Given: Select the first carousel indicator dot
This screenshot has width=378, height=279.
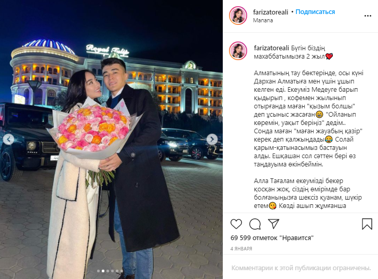Looking at the screenshot, I should [x=98, y=271].
